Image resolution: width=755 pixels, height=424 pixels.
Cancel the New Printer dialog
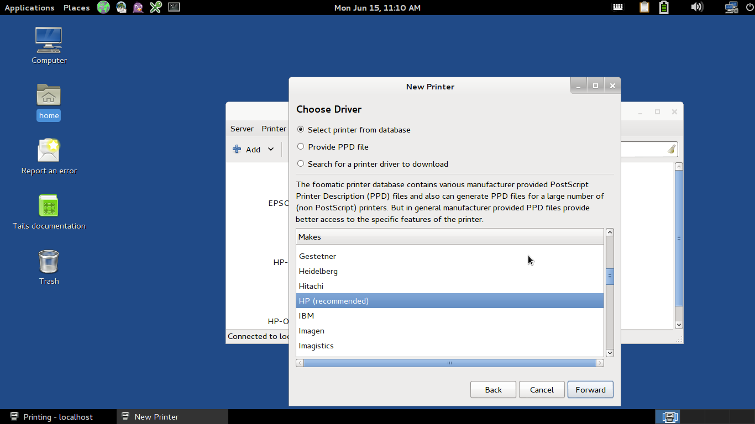tap(542, 390)
